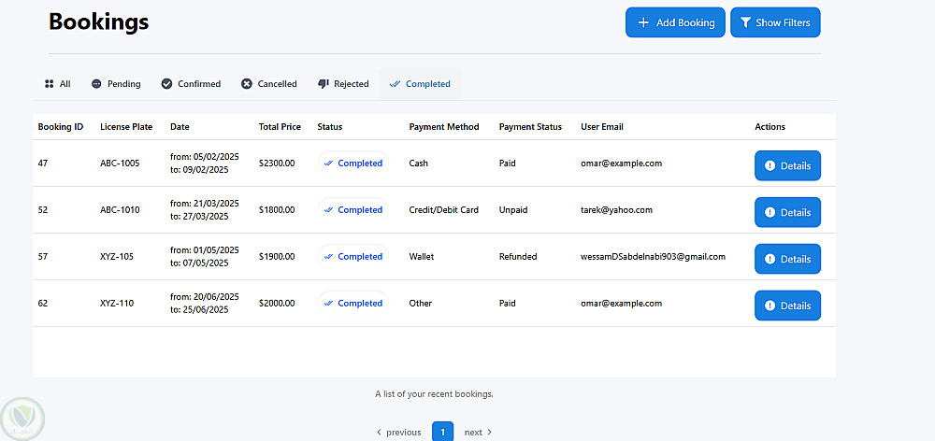The image size is (935, 441).
Task: Click the Total Price column header
Action: tap(280, 127)
